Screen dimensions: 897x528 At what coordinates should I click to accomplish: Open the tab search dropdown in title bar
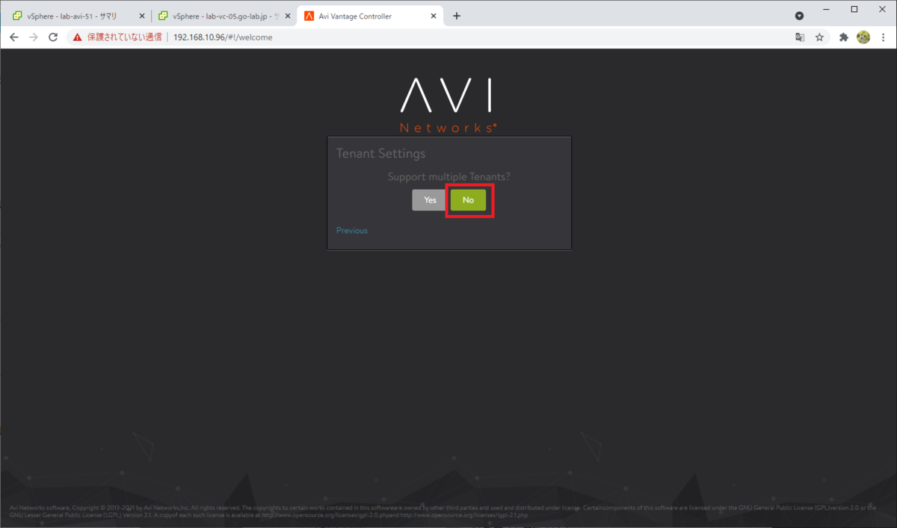pyautogui.click(x=799, y=16)
